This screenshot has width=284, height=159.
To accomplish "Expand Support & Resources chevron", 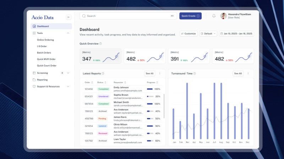I will (x=68, y=87).
